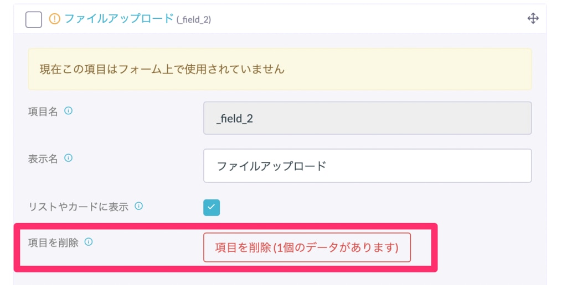Click the 表示名 label text
The height and width of the screenshot is (285, 567).
point(43,159)
